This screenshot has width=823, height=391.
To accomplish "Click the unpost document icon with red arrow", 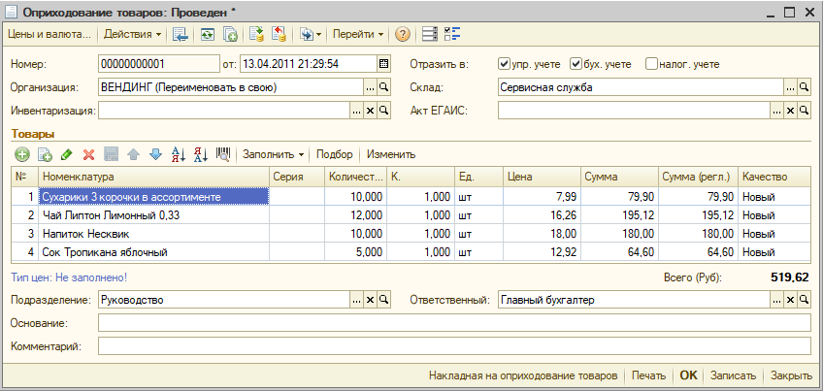I will coord(279,35).
